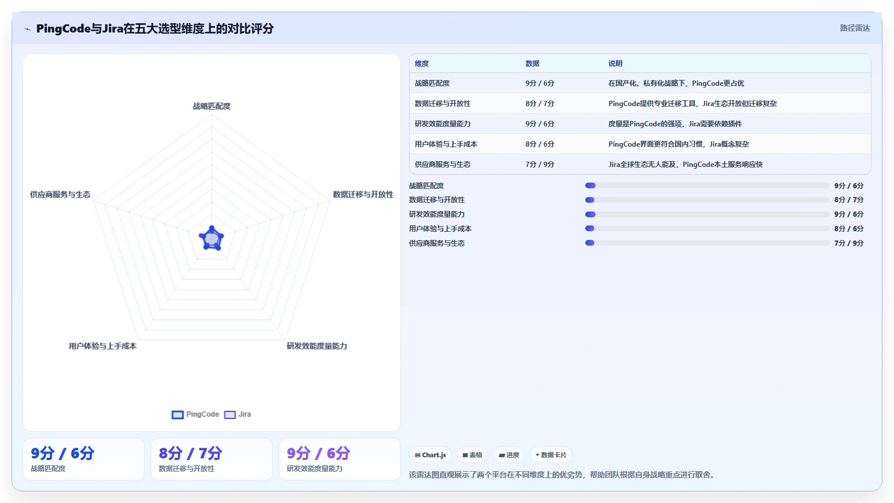Click radar axis label 研发效能度量能力

317,346
